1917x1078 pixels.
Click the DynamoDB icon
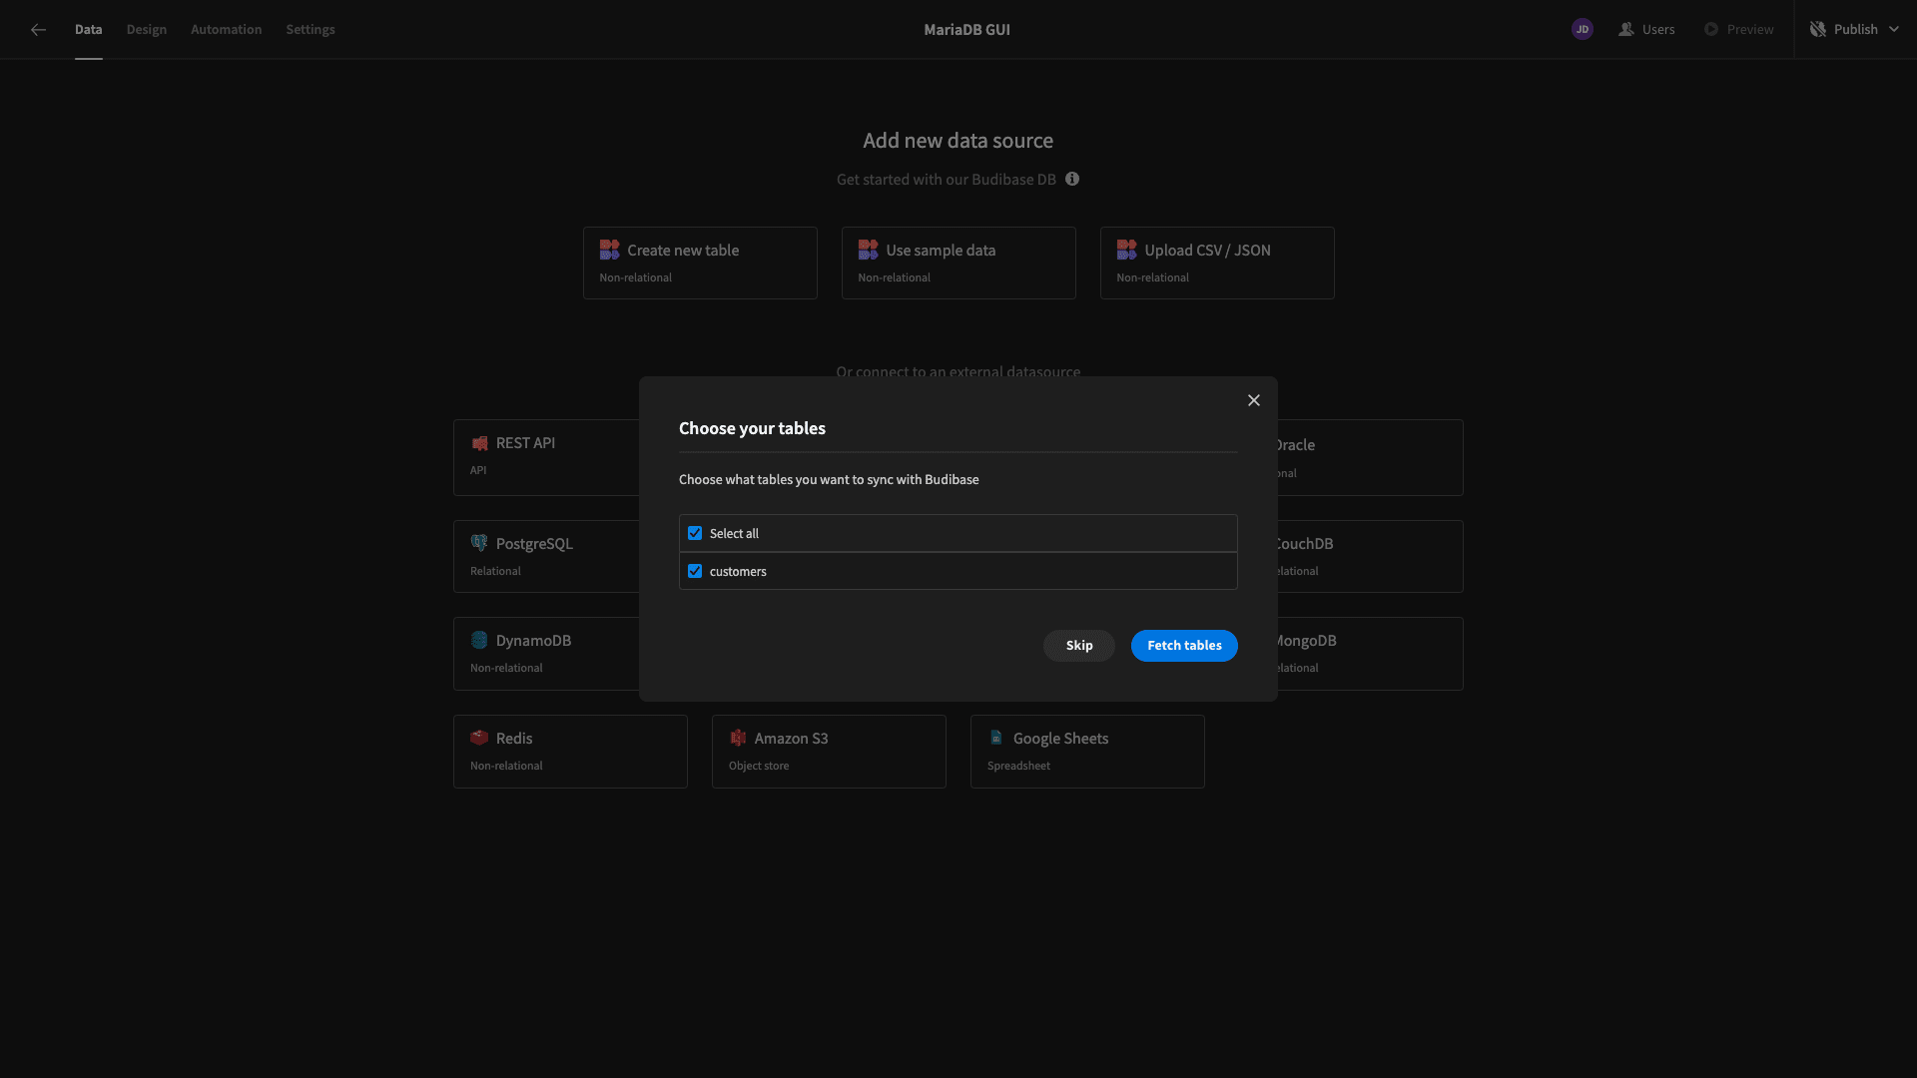click(x=479, y=640)
